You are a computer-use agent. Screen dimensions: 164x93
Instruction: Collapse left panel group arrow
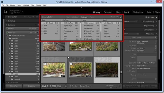pos(2,52)
